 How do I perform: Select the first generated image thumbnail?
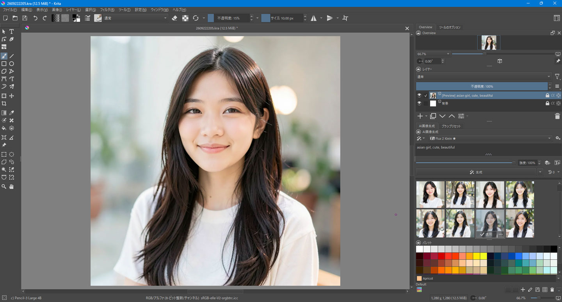click(x=430, y=194)
